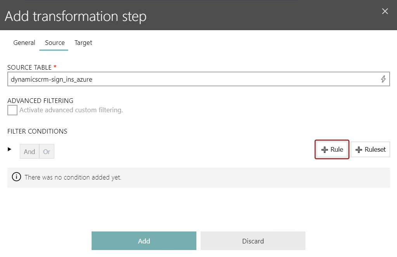Click the lightning icon in Source Table field
Viewport: 397px width, 257px height.
coord(383,79)
